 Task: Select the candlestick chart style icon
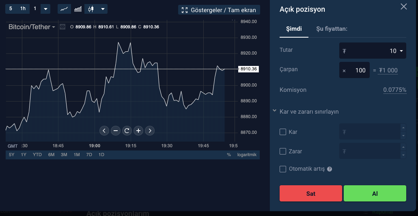click(x=91, y=9)
